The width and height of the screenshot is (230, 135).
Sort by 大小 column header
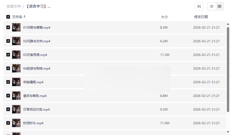point(164,17)
